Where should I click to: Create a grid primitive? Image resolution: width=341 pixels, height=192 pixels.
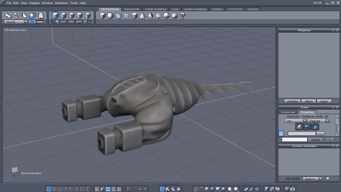point(126,15)
